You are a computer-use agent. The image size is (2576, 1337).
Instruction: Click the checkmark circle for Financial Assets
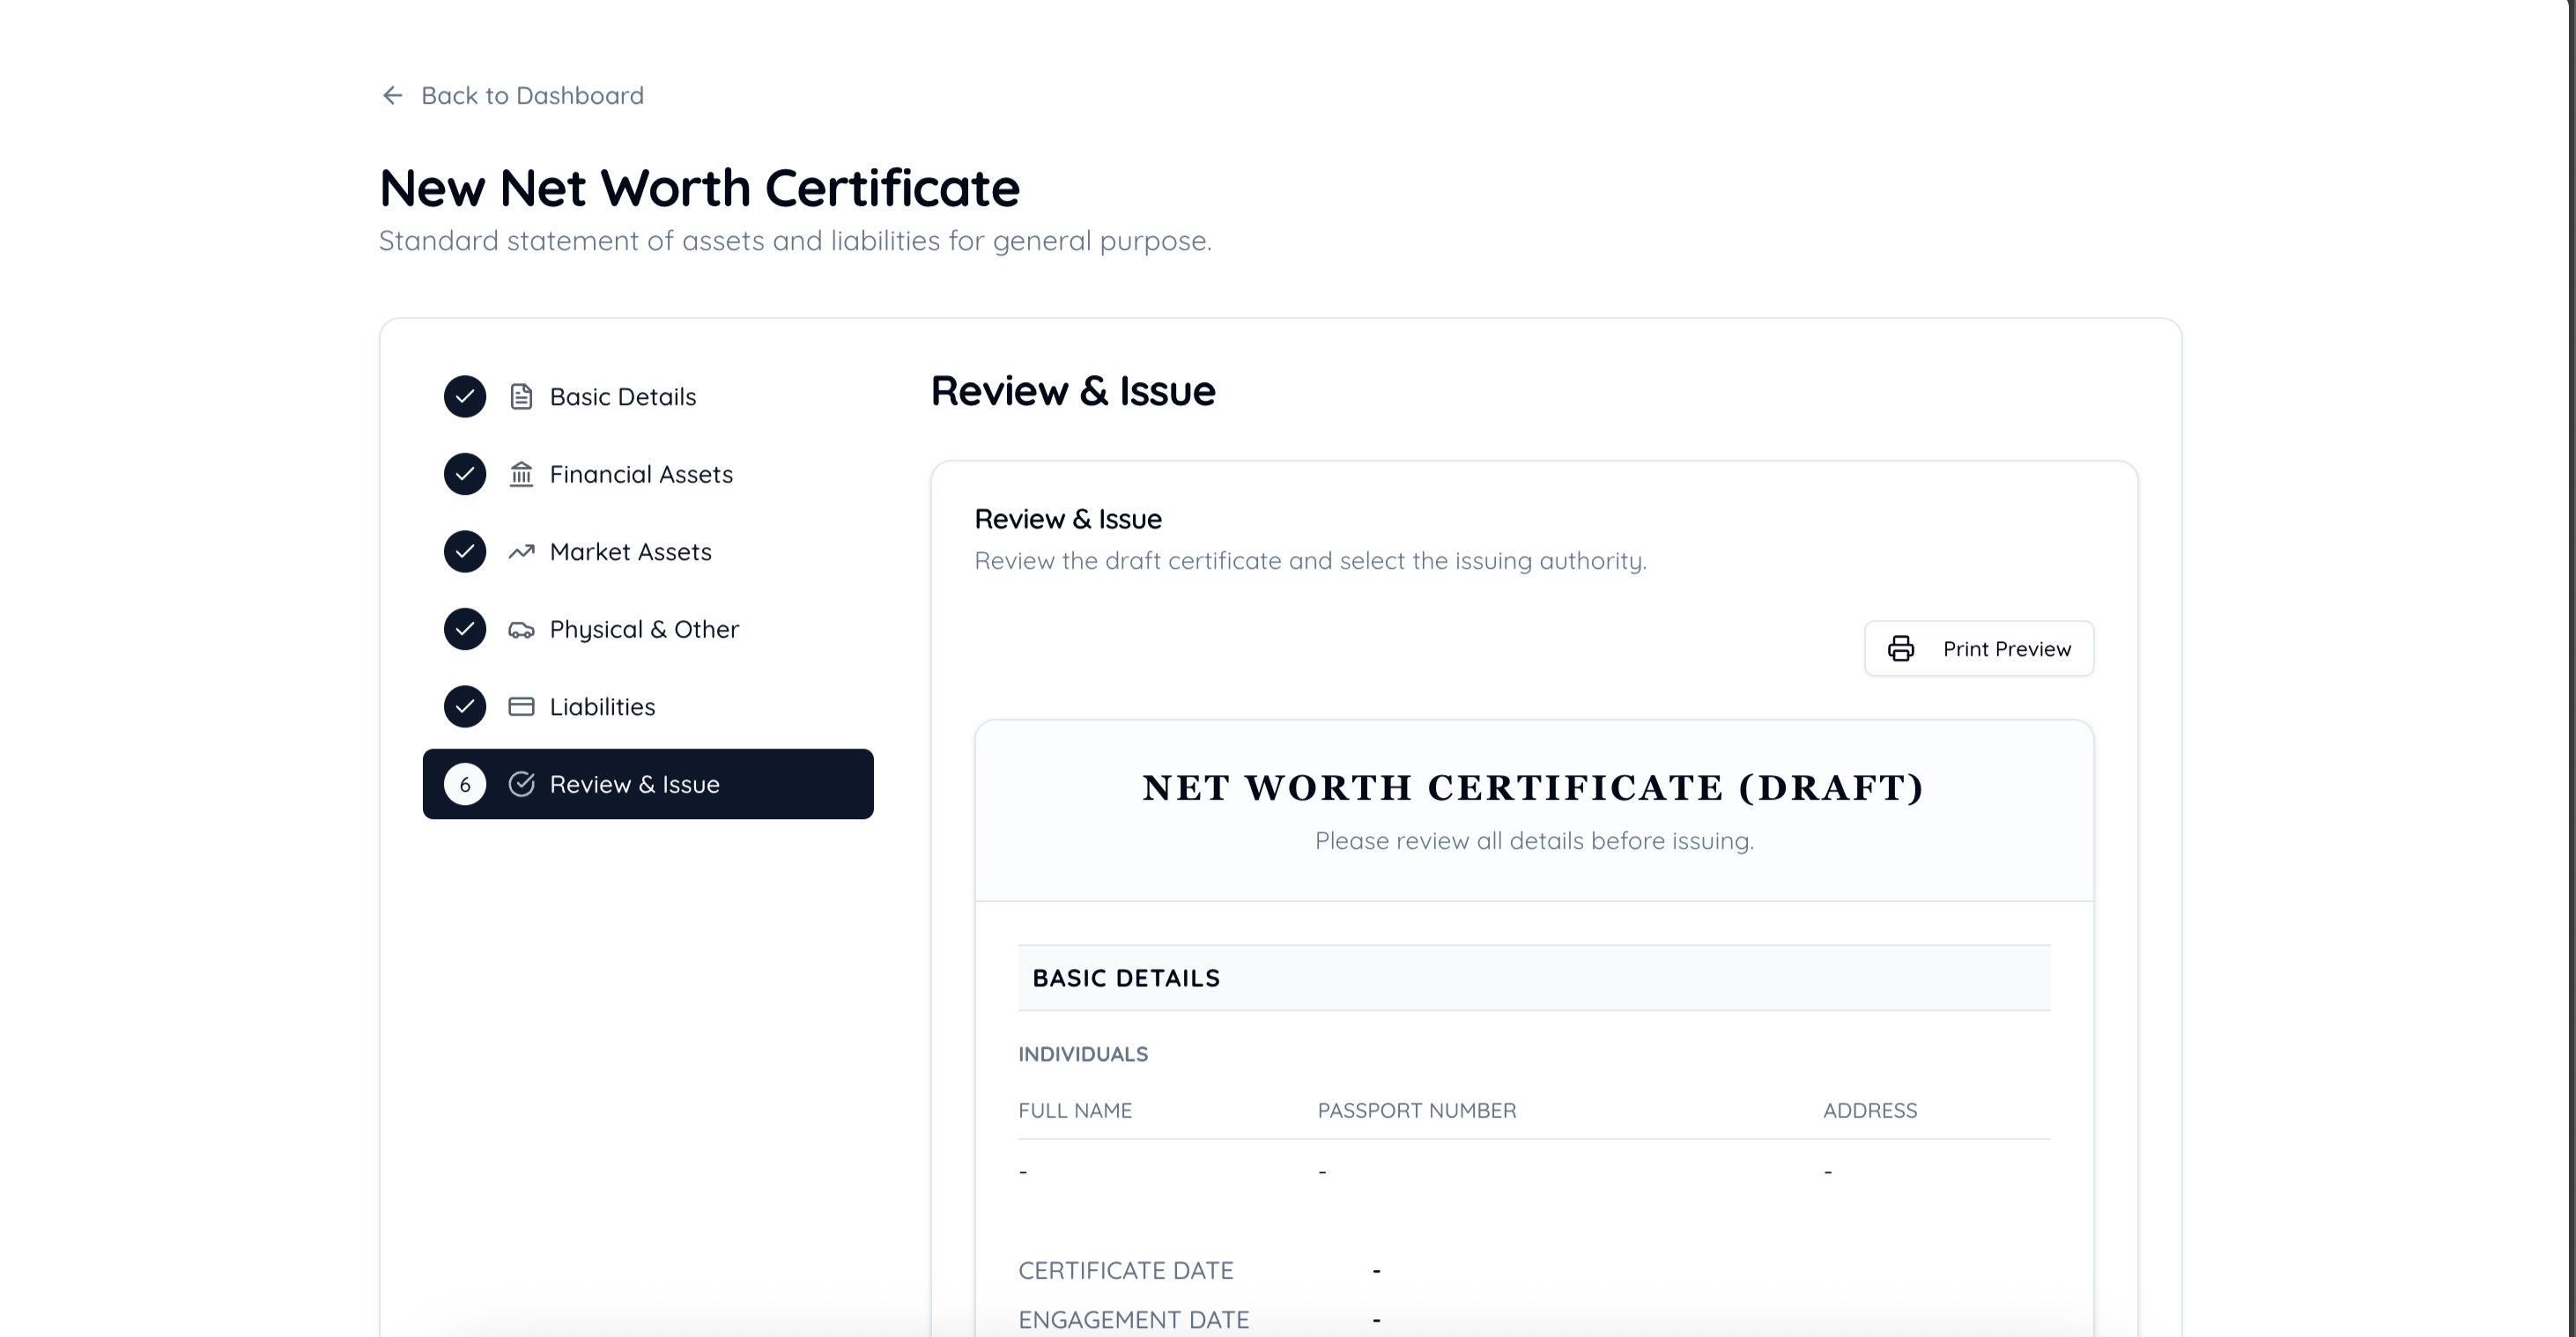[464, 474]
